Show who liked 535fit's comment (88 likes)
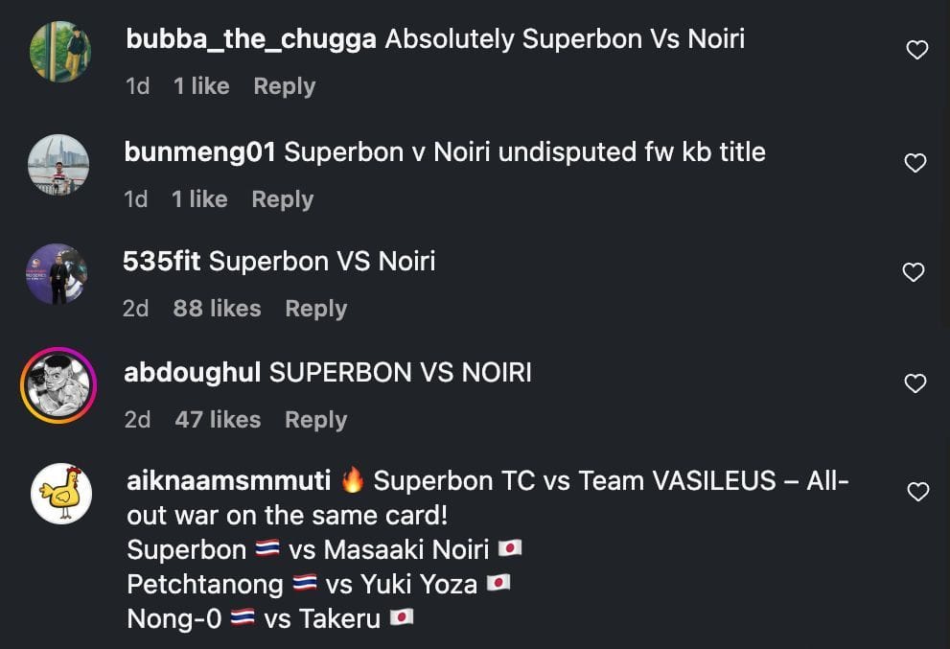The height and width of the screenshot is (649, 950). tap(217, 309)
